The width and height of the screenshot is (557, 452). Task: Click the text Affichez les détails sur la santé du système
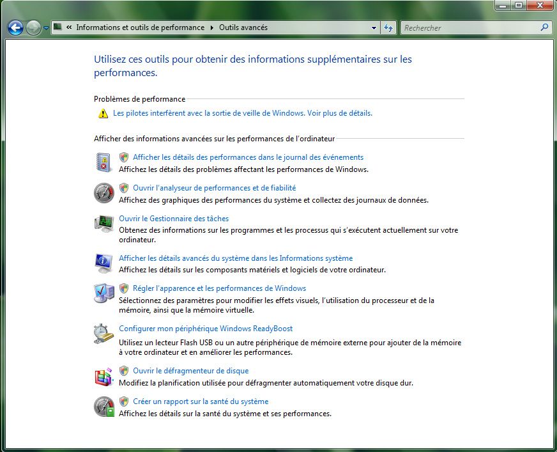coord(225,414)
